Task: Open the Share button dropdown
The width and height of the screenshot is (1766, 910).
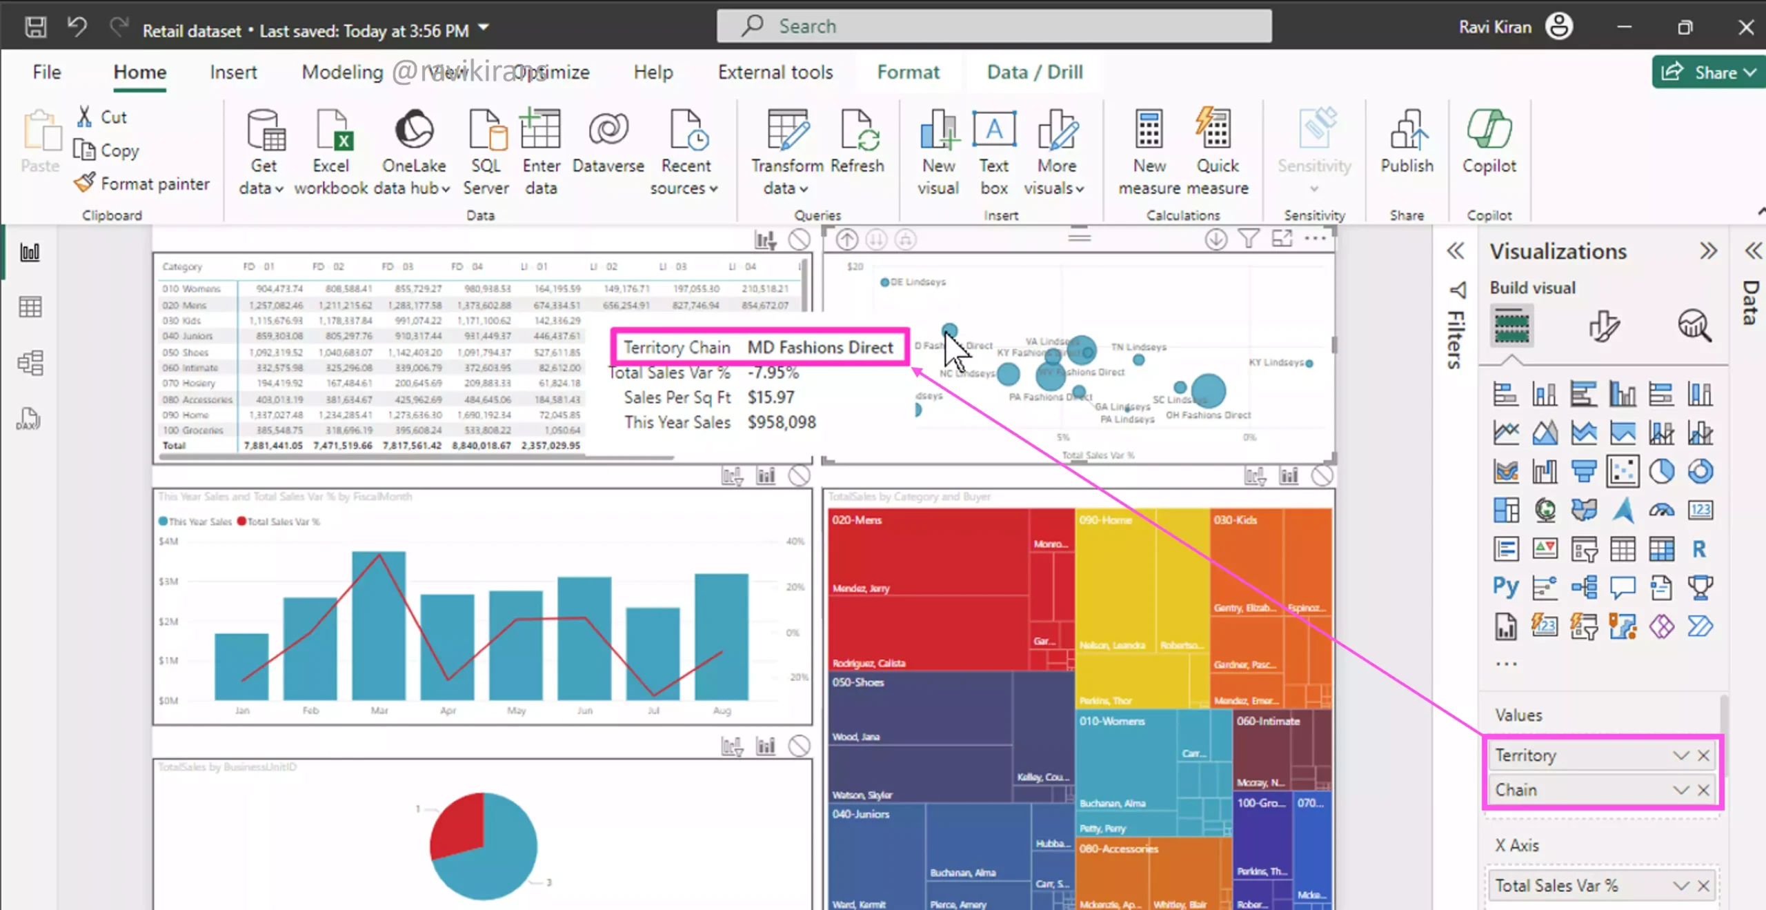Action: pos(1751,72)
